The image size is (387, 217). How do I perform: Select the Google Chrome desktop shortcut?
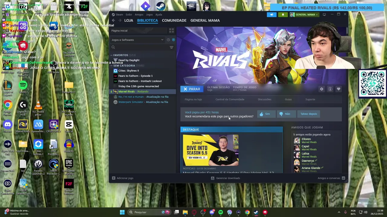pyautogui.click(x=8, y=108)
